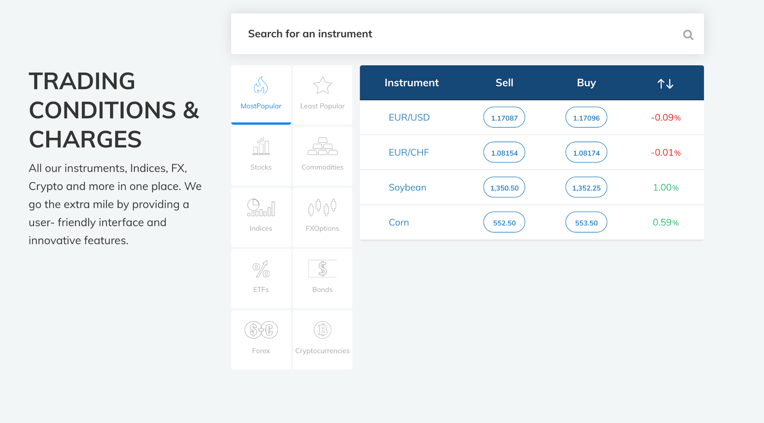The image size is (764, 423).
Task: Click Corn sell price 552.50
Action: (x=504, y=223)
